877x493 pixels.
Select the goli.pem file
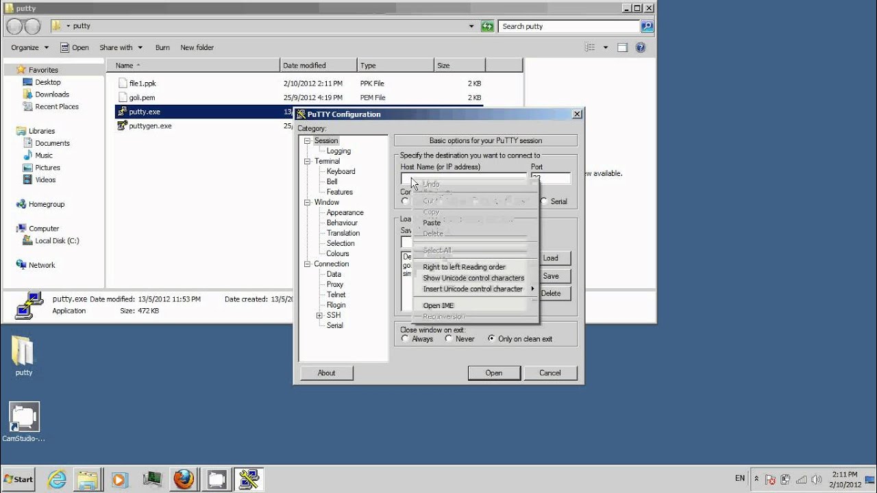142,97
